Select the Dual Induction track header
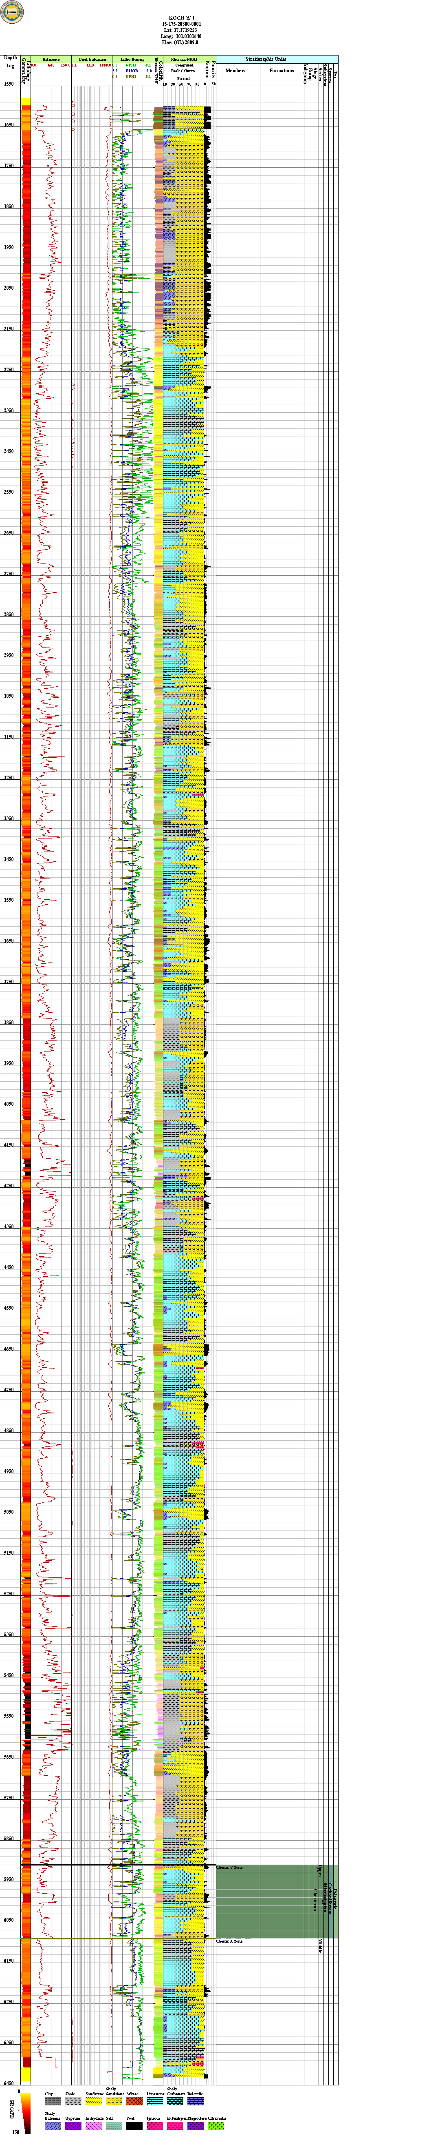This screenshot has width=440, height=2136. (x=91, y=60)
